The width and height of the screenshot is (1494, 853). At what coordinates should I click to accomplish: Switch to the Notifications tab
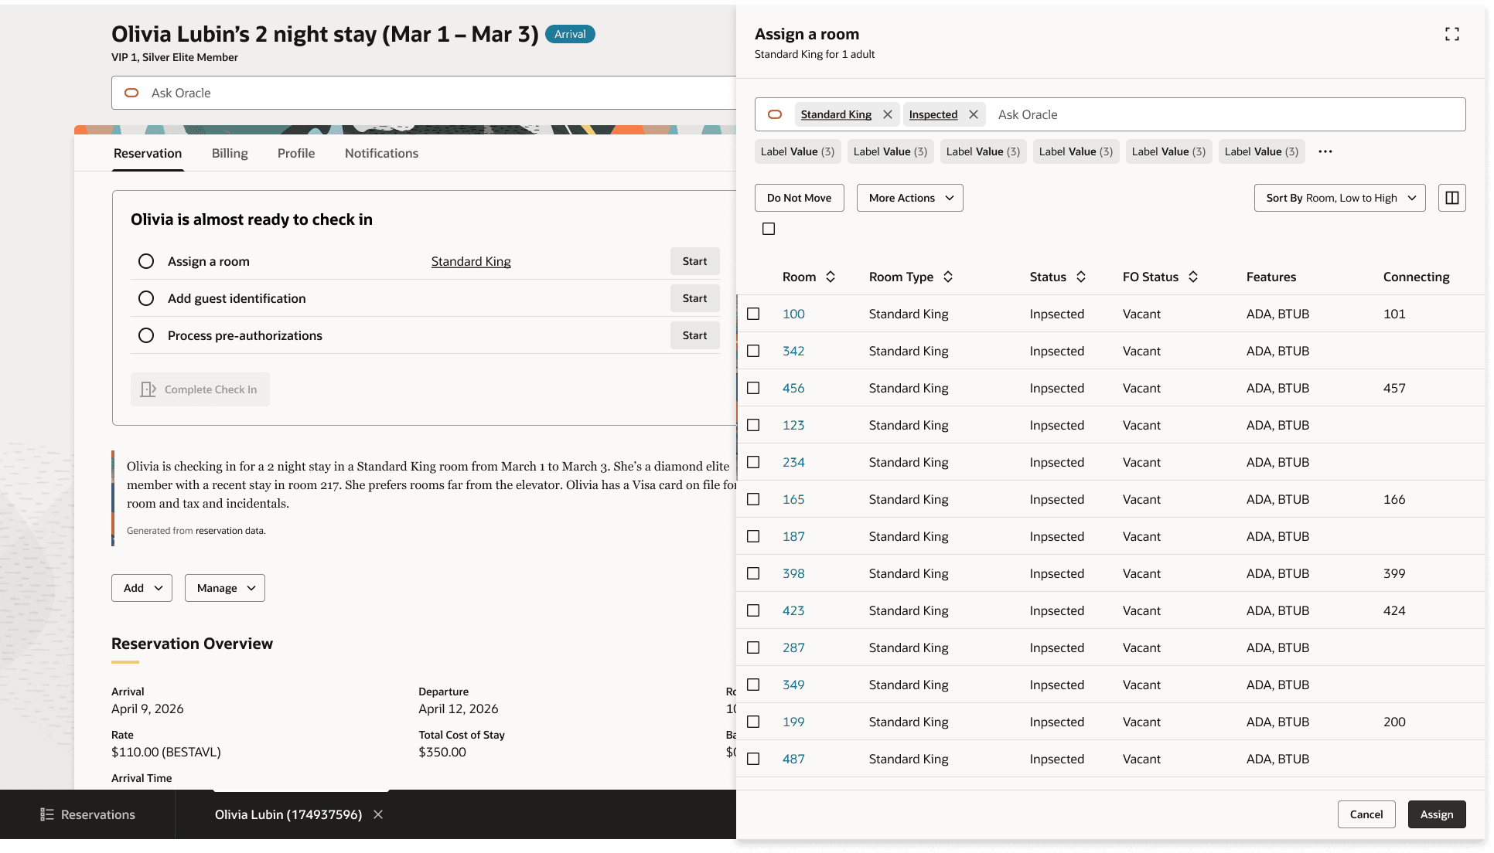pos(381,153)
